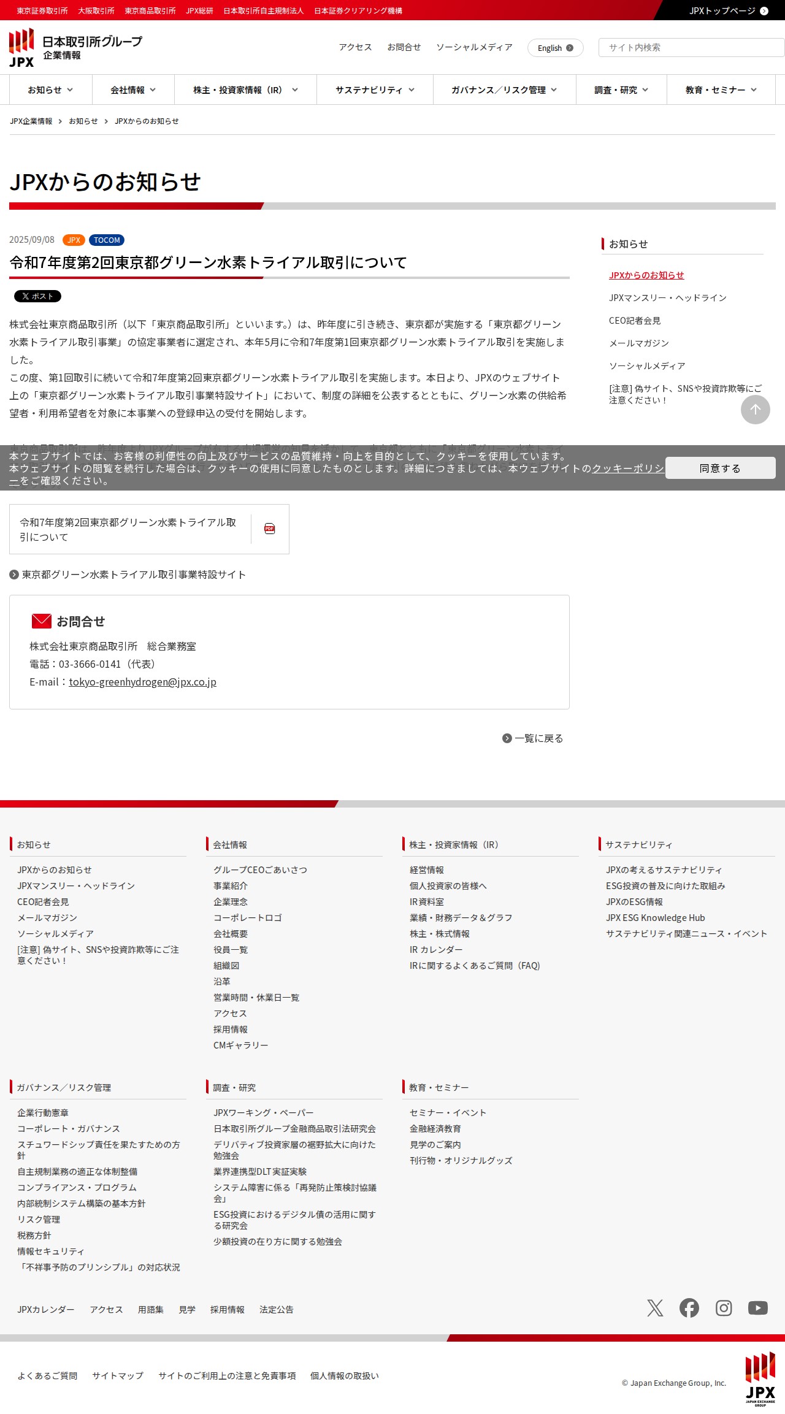Select JPXからのお知らせ in the sidebar
Image resolution: width=785 pixels, height=1414 pixels.
(646, 275)
